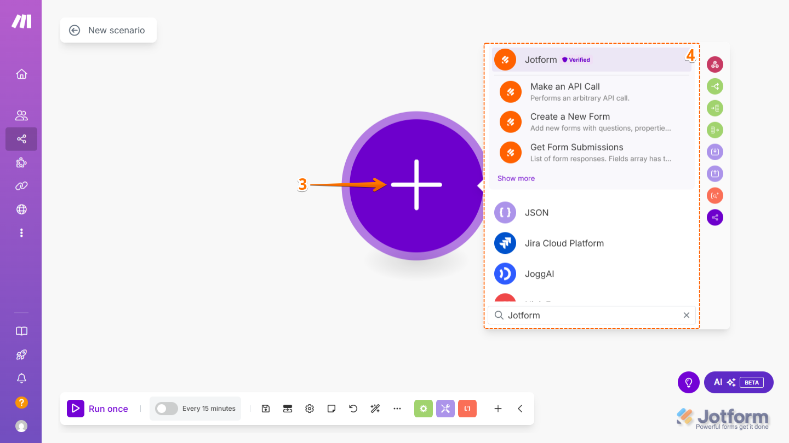Image resolution: width=789 pixels, height=443 pixels.
Task: Expand Show more under Jotform modules
Action: click(x=516, y=178)
